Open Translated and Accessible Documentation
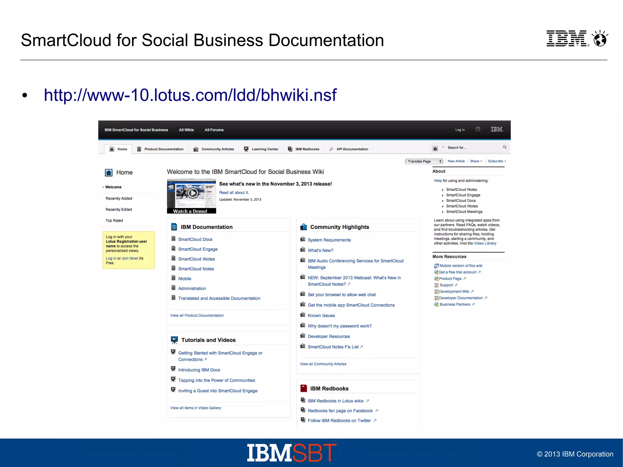Image resolution: width=623 pixels, height=467 pixels. coord(219,298)
